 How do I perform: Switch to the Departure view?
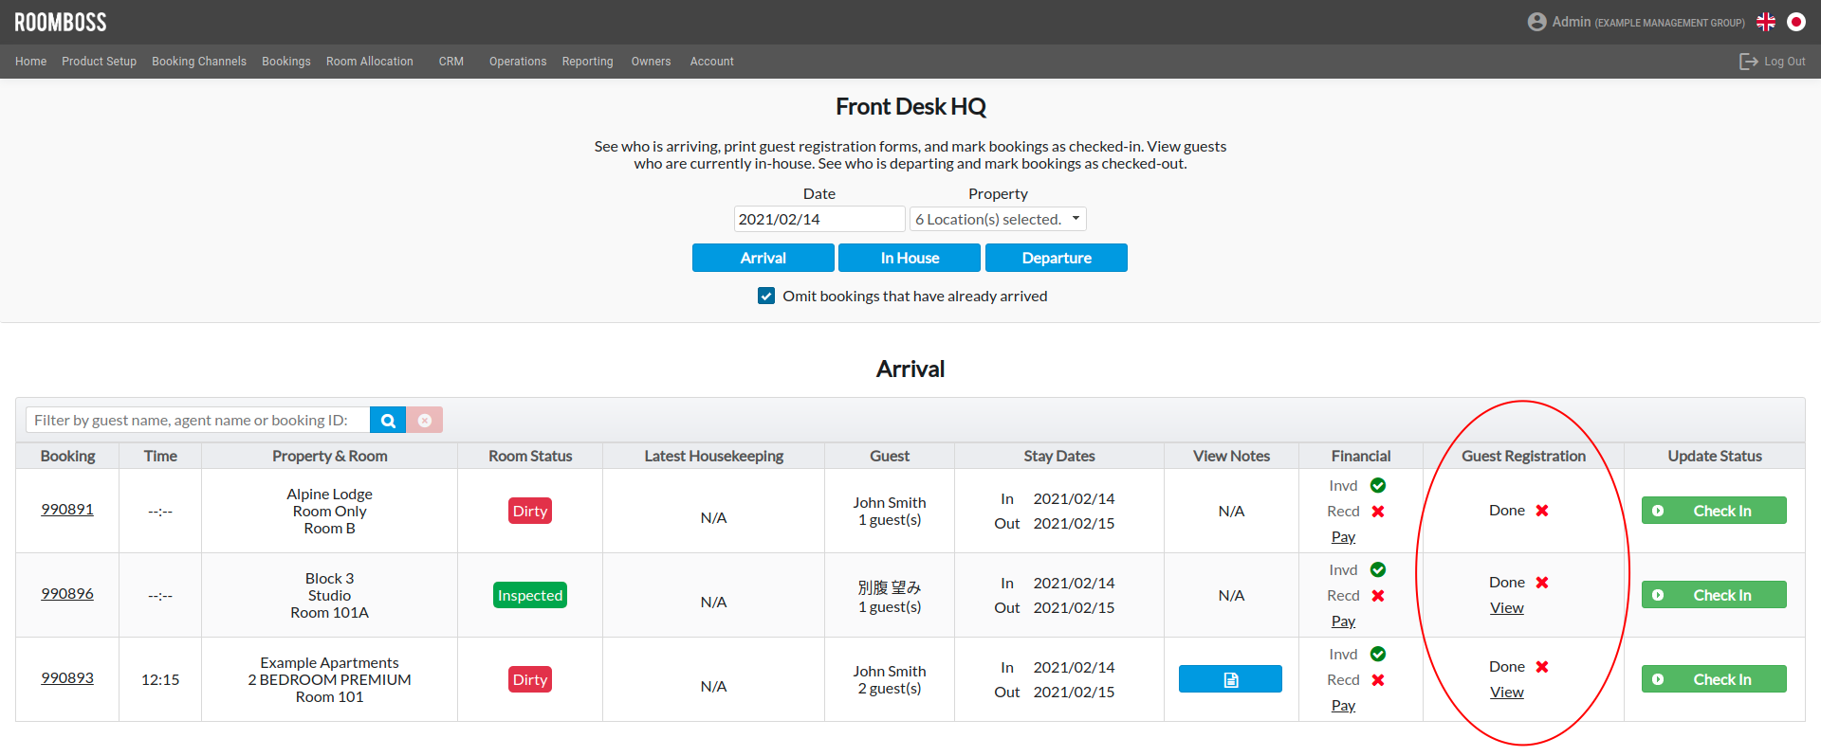point(1057,258)
